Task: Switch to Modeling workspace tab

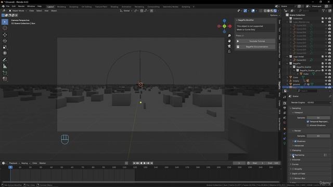Action: click(61, 7)
